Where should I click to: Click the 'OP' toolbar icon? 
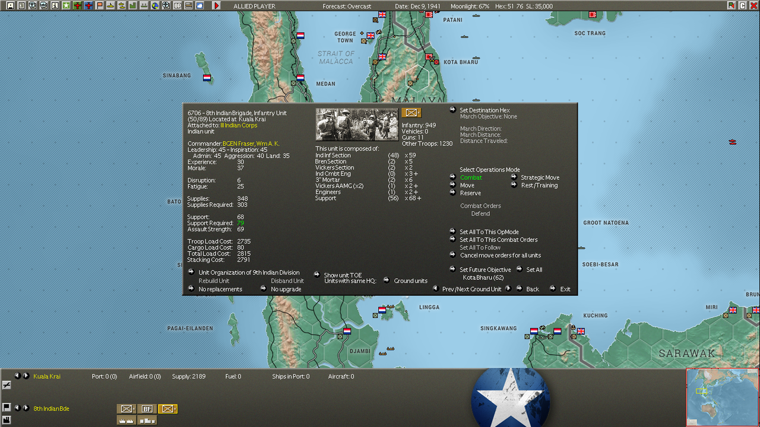(x=178, y=5)
